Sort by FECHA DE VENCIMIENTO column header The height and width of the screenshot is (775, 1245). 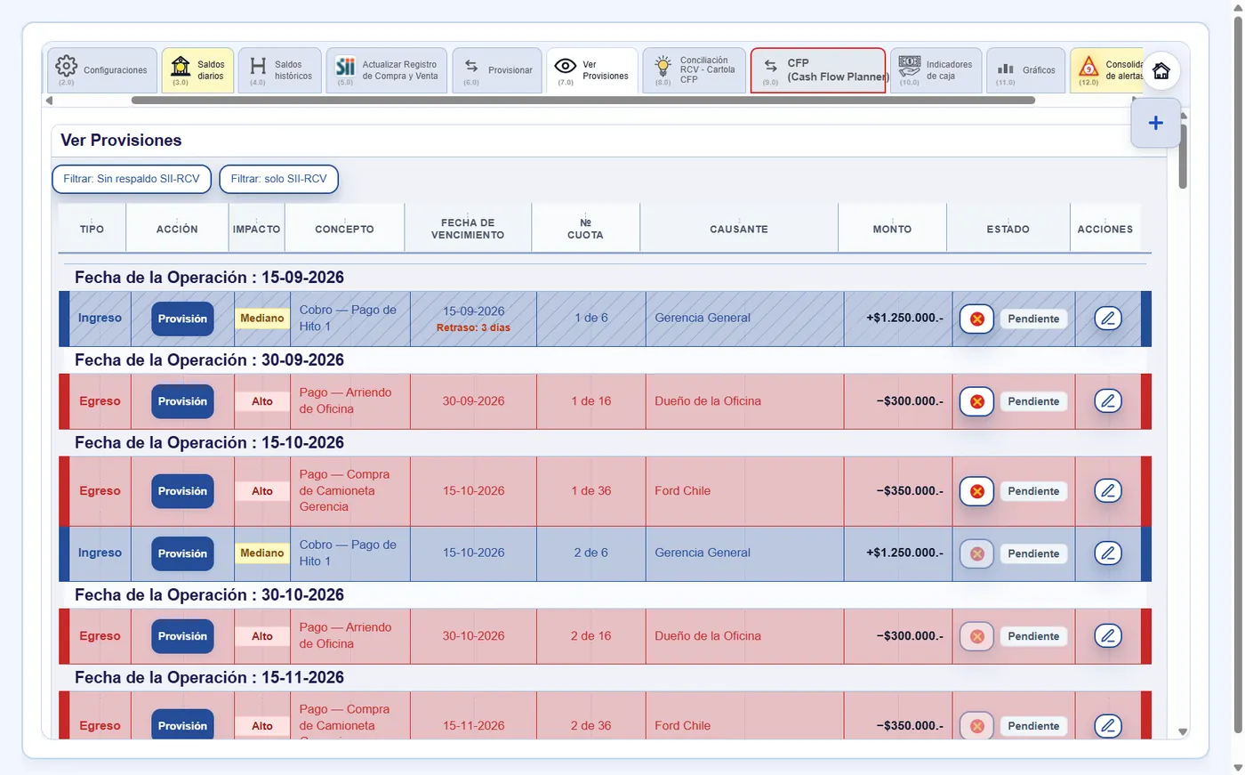(x=468, y=229)
